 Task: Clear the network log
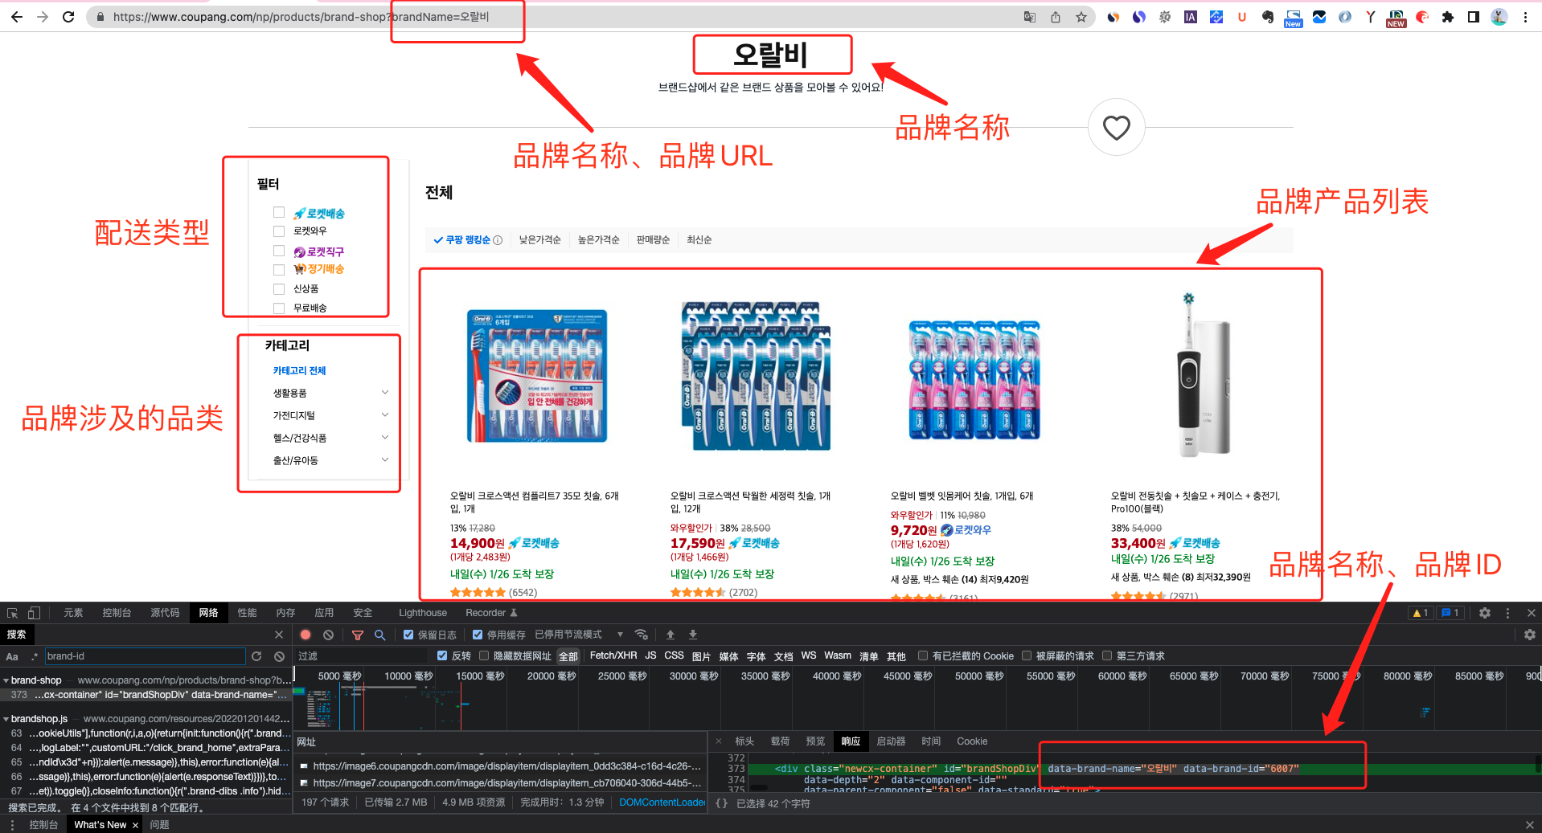point(328,635)
